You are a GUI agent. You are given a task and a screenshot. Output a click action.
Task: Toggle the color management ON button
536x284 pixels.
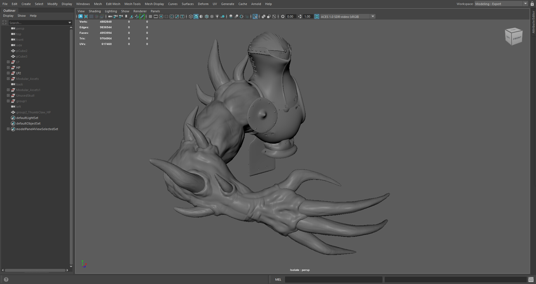(x=317, y=16)
